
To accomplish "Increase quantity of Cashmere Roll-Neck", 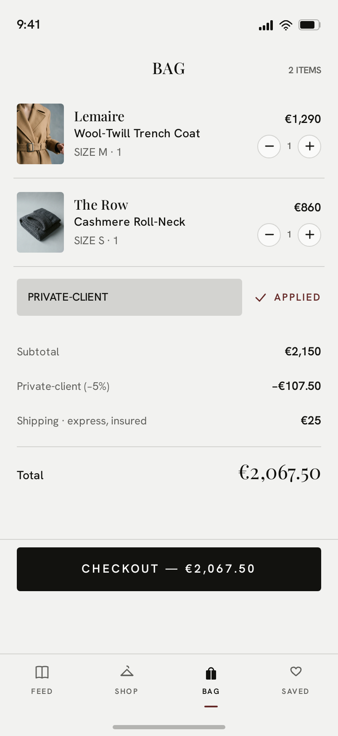I will point(309,235).
